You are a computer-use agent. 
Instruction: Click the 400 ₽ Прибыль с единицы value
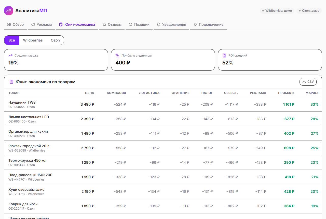click(123, 63)
